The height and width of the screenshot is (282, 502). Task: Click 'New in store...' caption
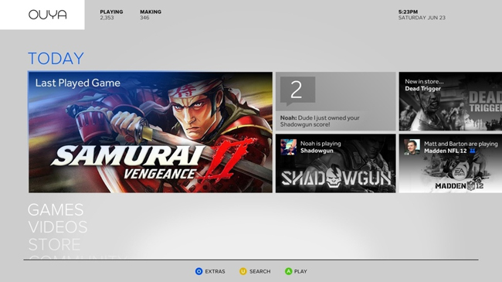pyautogui.click(x=424, y=81)
